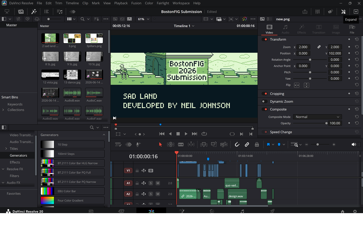Add a blue marker from the toolbar
Viewport: 363px width, 227px height.
pos(279,145)
